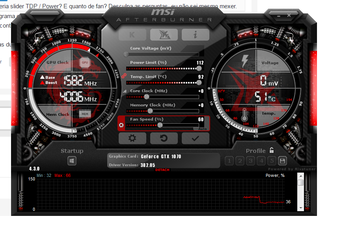
Task: Click the 1582 MHz GPU clock reading
Action: pos(80,81)
